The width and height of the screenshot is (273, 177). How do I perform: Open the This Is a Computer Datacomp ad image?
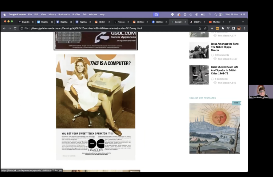pos(96,107)
